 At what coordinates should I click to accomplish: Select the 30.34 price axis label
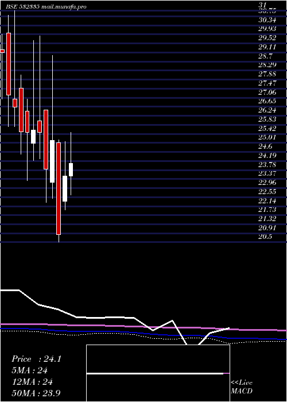pos(267,20)
